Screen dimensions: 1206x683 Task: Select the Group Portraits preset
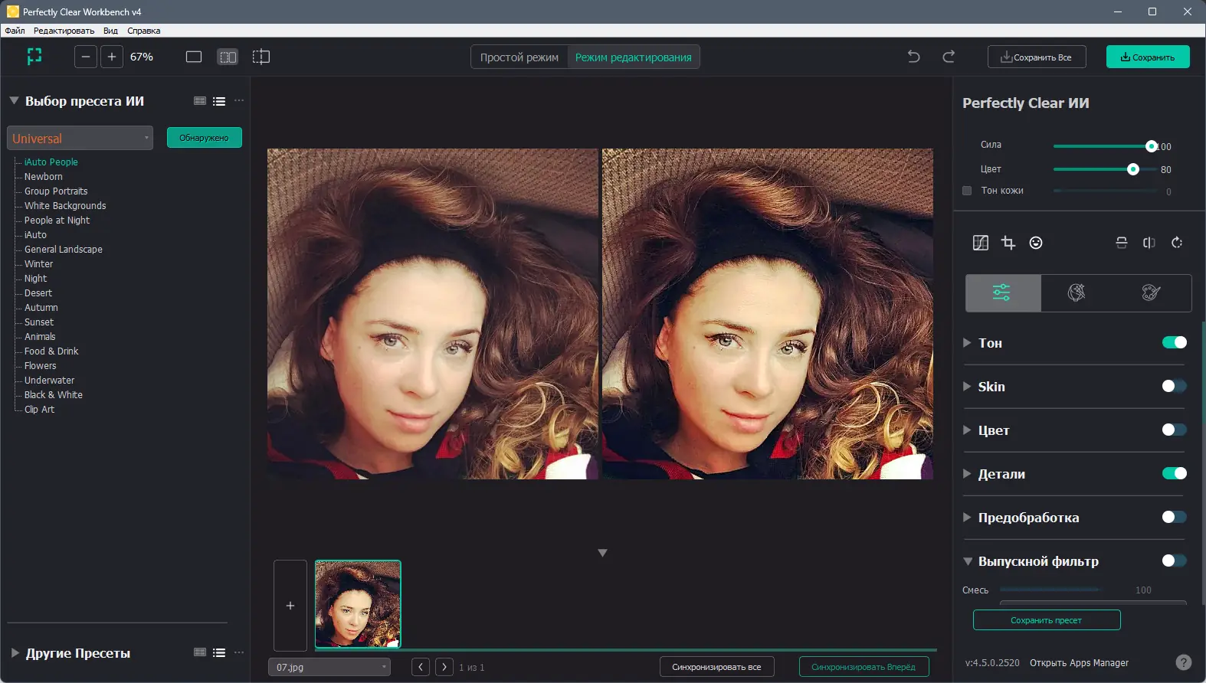click(56, 191)
